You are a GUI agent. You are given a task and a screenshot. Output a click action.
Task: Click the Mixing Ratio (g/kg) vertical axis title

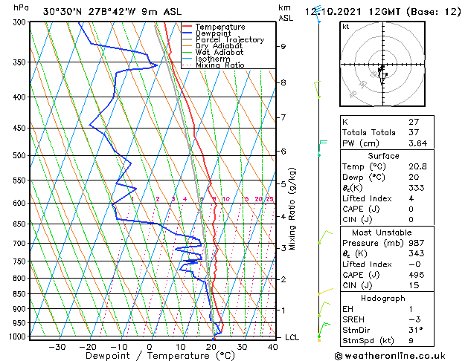tap(292, 209)
